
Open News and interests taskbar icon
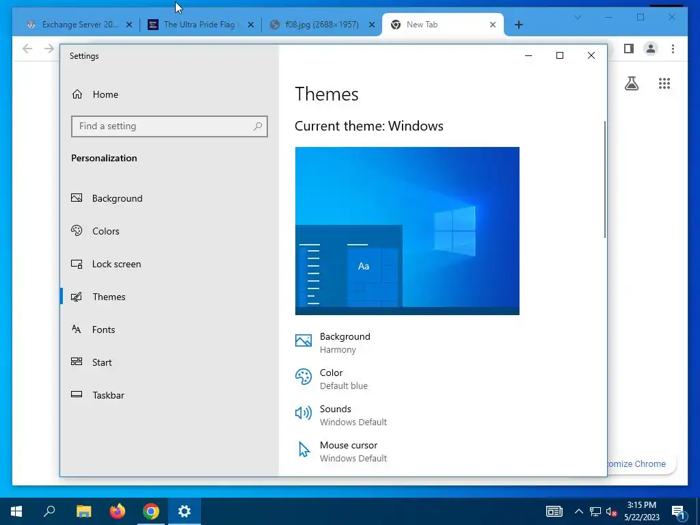point(554,511)
